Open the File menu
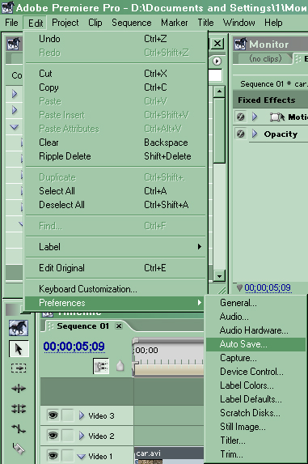Screen dimensions: 308x464 point(11,23)
